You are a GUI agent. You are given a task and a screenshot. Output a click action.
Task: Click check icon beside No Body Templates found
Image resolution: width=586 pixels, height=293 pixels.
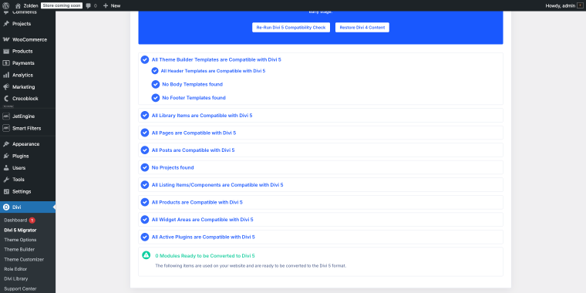156,84
